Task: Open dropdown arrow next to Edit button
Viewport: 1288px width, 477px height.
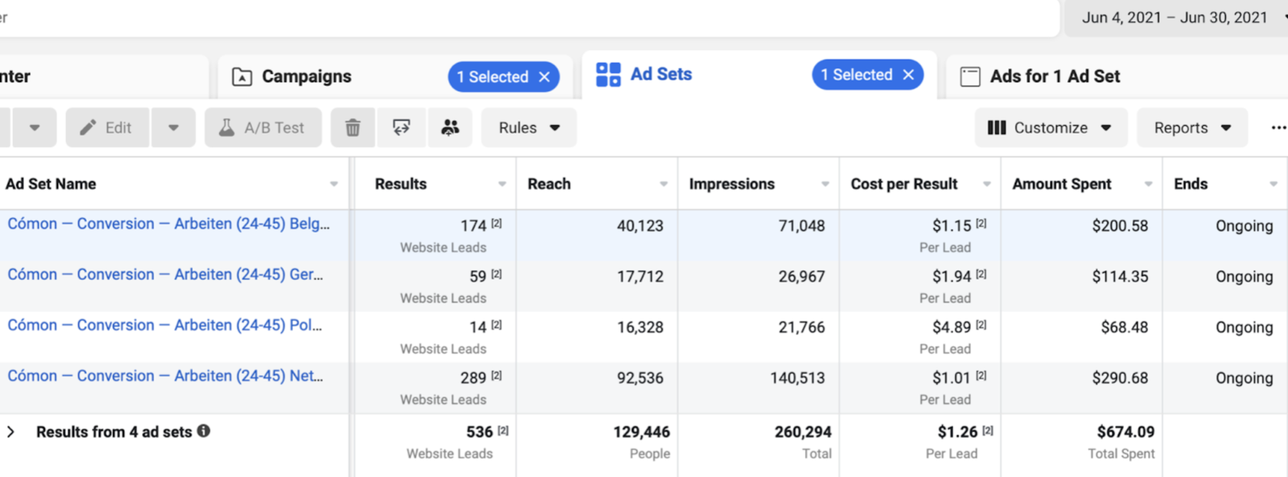Action: (173, 127)
